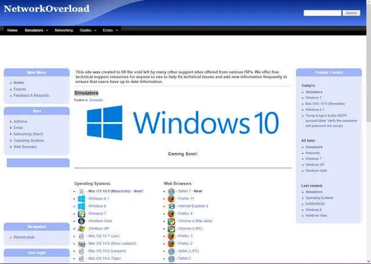Screen dimensions: 371x264
Task: Click the Windows Vista orb icon
Action: 81,221
